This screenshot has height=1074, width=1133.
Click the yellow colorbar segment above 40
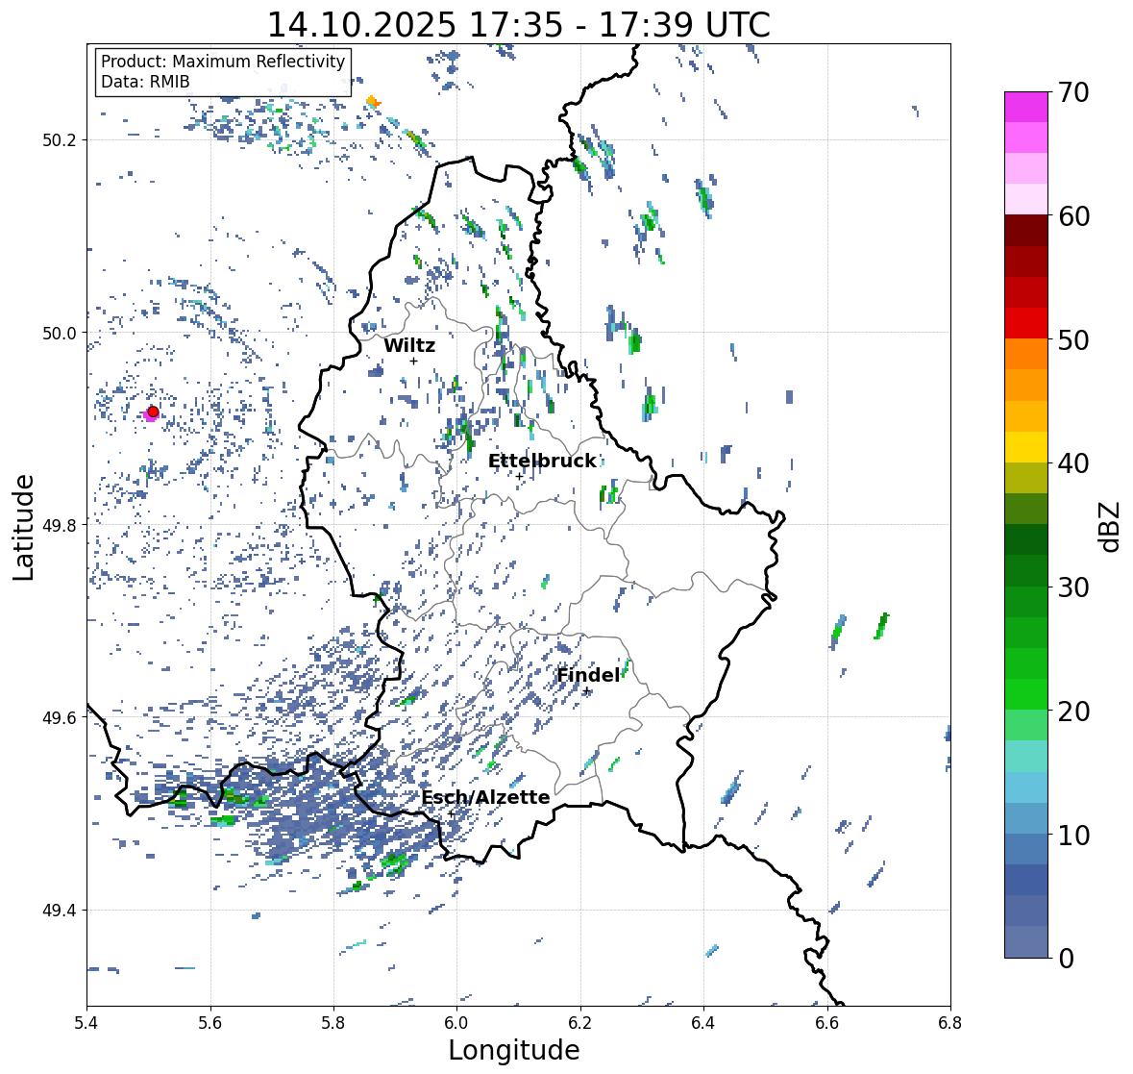[x=1026, y=447]
